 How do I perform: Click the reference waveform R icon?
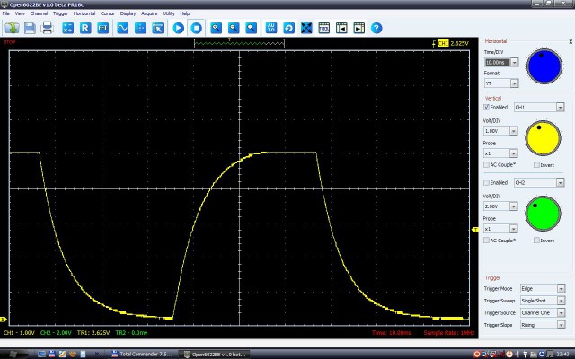coord(85,28)
